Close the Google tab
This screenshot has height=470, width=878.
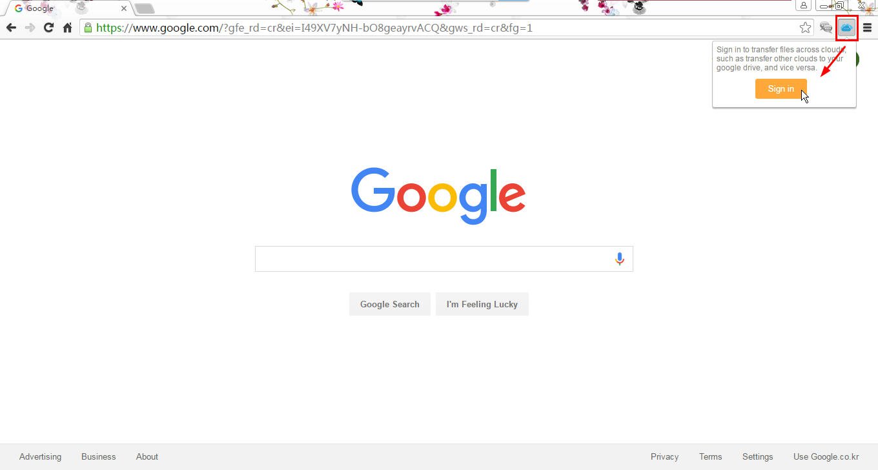[x=124, y=8]
